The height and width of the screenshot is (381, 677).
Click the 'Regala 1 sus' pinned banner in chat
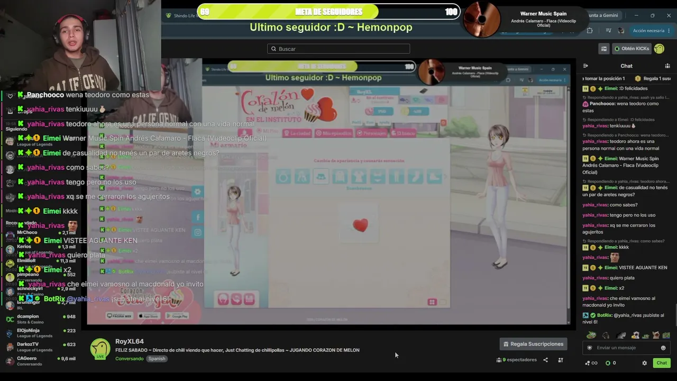point(653,78)
